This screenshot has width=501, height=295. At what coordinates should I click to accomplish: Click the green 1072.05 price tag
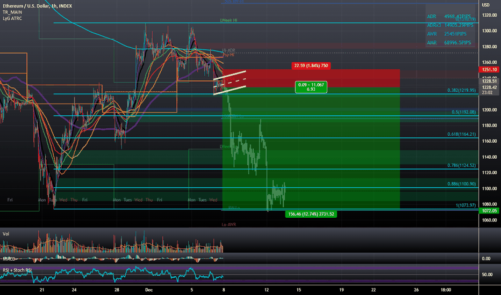(489, 211)
